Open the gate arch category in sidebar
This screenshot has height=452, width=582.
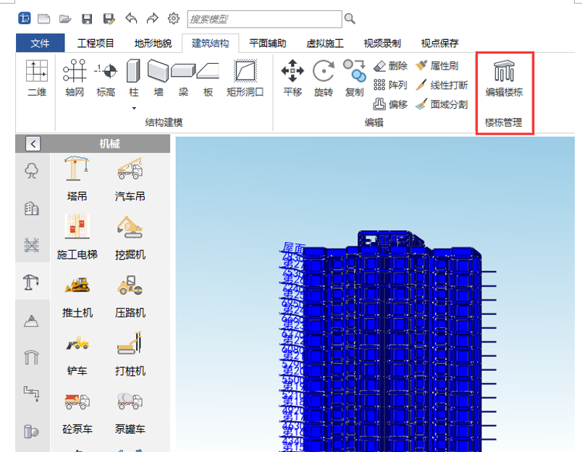(x=32, y=357)
